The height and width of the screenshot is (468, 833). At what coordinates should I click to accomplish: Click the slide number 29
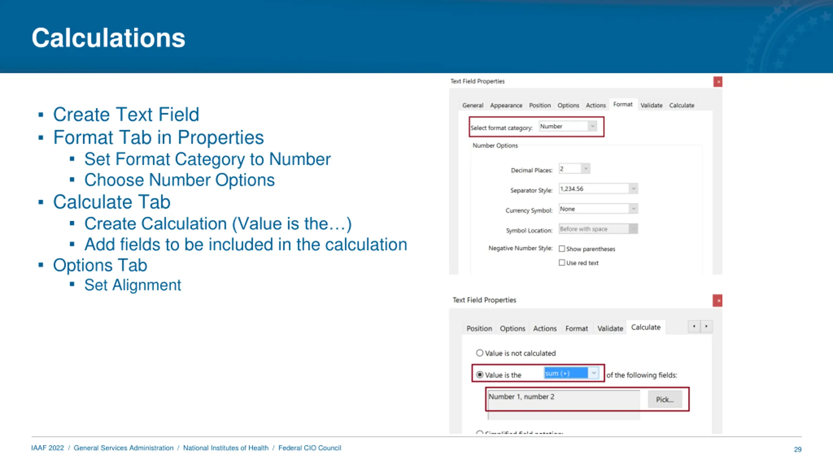point(798,449)
